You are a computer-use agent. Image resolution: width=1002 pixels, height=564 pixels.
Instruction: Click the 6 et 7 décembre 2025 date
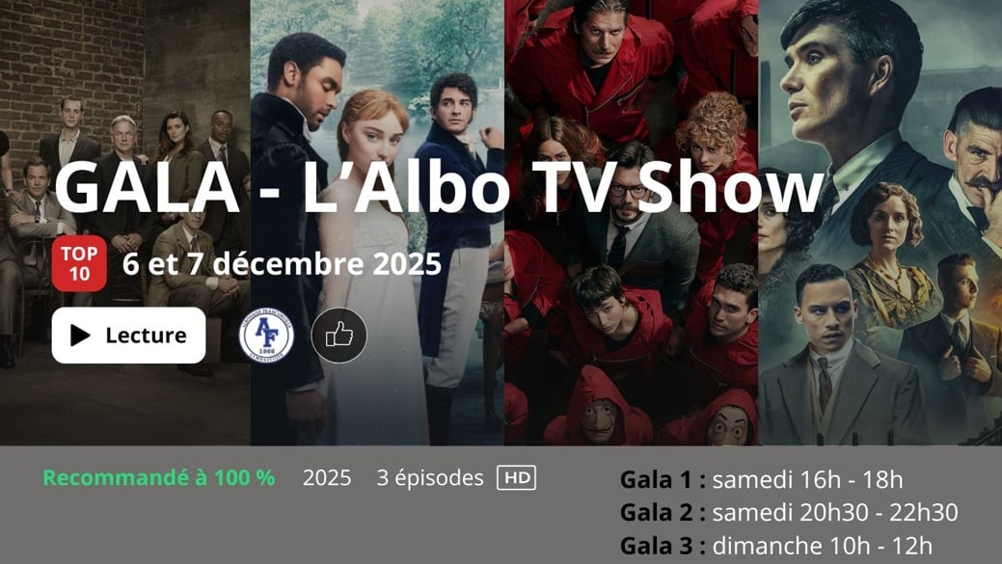click(x=282, y=263)
